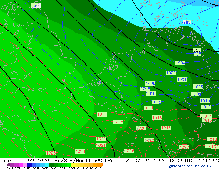Select the 1000 isobar label
The height and width of the screenshot is (169, 219).
[x=180, y=63]
